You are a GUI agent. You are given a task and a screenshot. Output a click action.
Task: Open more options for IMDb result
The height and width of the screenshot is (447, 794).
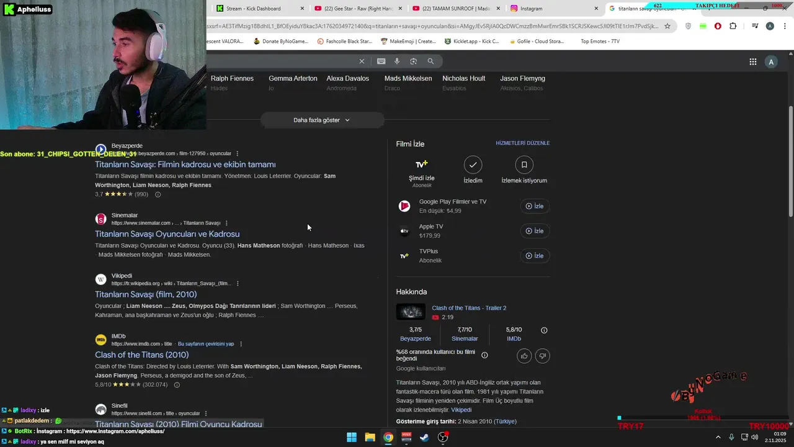click(x=241, y=344)
